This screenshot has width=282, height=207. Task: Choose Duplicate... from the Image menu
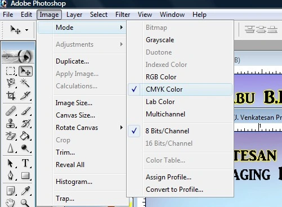click(82, 61)
